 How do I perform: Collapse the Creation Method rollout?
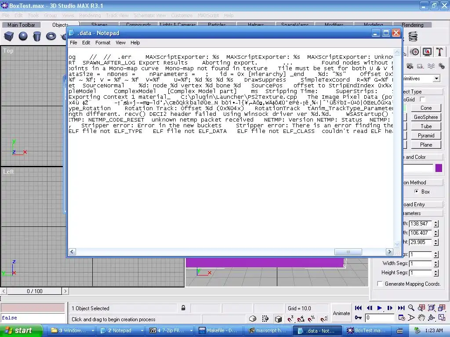click(423, 183)
